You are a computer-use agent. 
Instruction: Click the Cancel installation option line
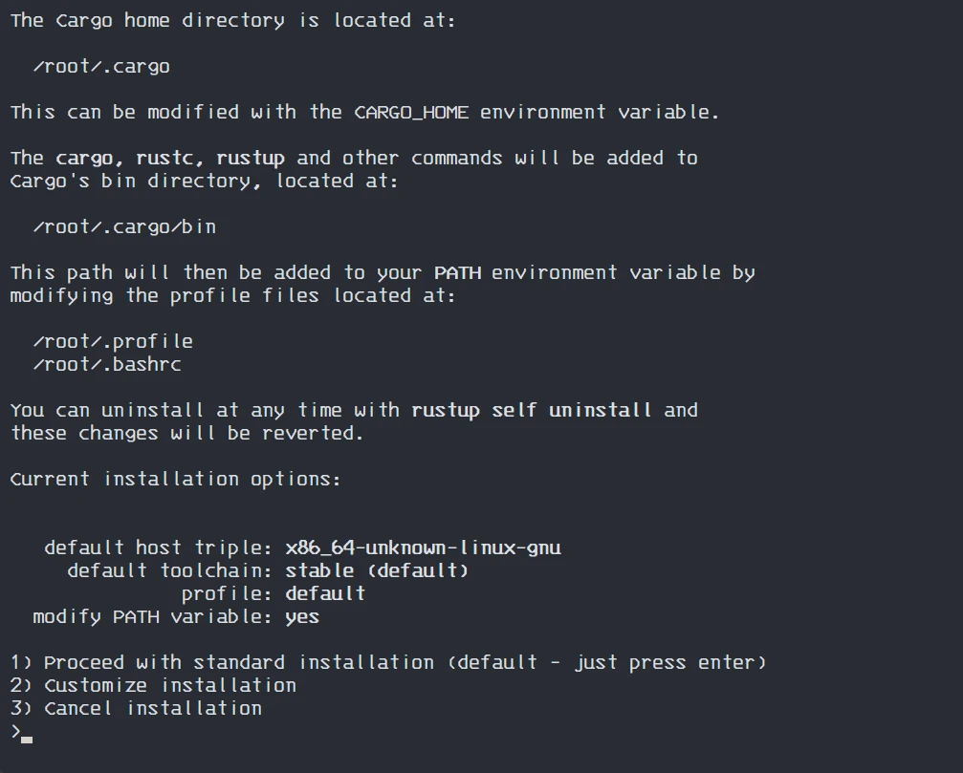tap(136, 709)
